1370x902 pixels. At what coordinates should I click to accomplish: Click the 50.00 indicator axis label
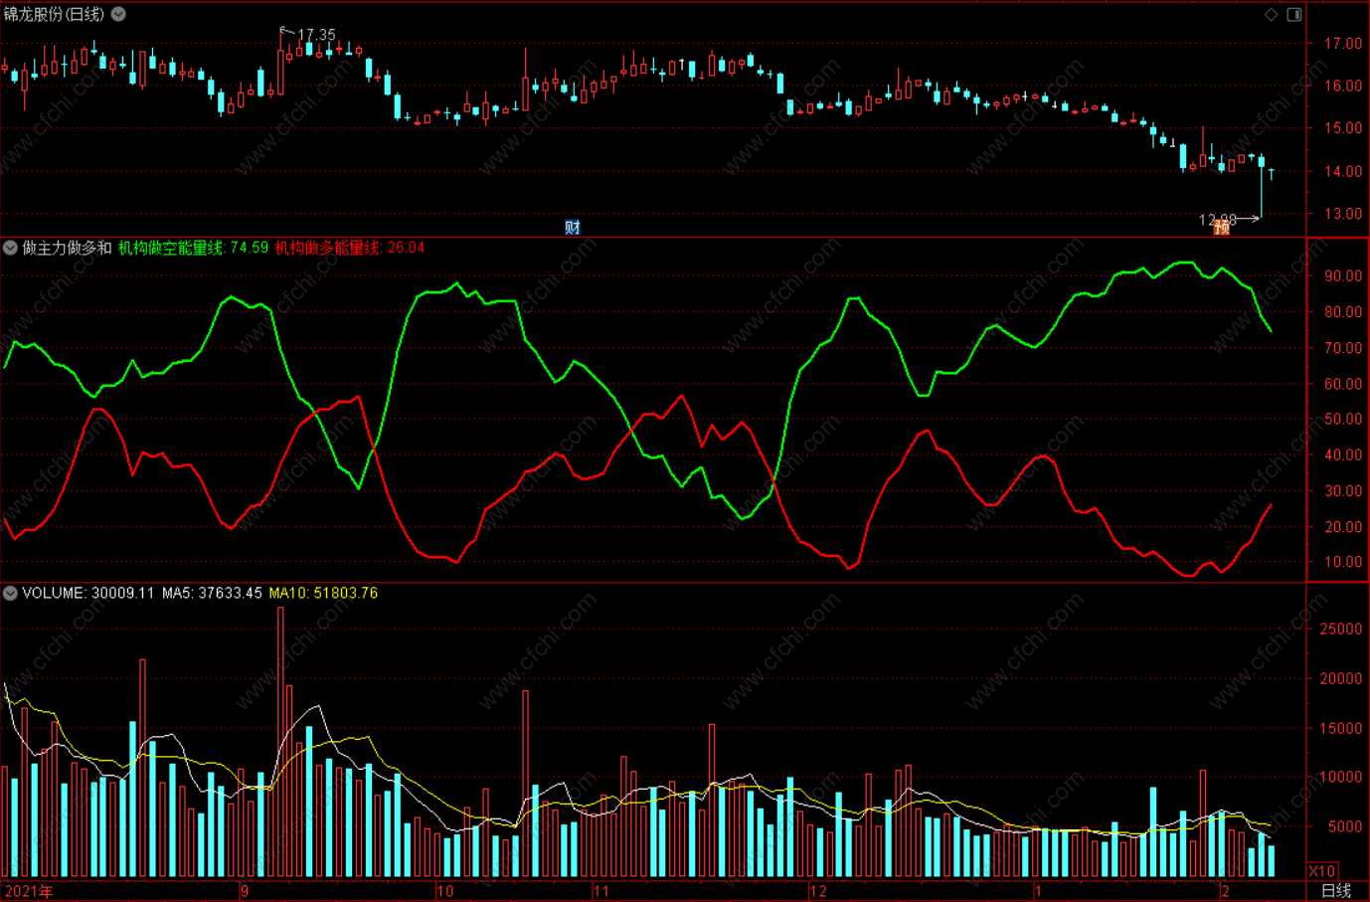pyautogui.click(x=1343, y=420)
